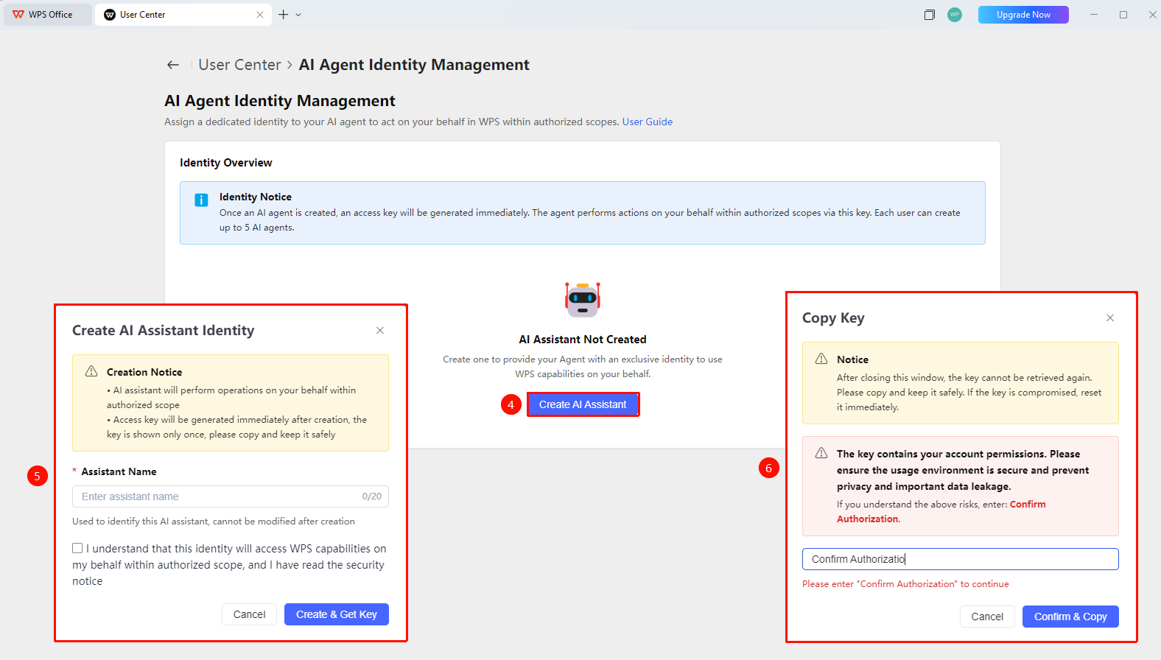
Task: Click the Creation Notice warning icon
Action: click(x=91, y=371)
